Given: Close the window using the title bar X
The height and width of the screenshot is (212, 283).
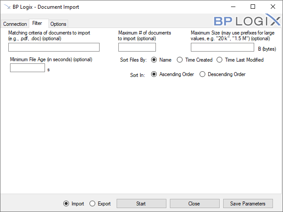Looking at the screenshot, I should (x=273, y=7).
